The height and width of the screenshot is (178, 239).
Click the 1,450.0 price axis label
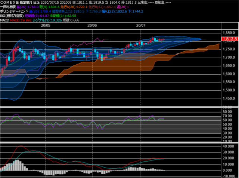229,98
